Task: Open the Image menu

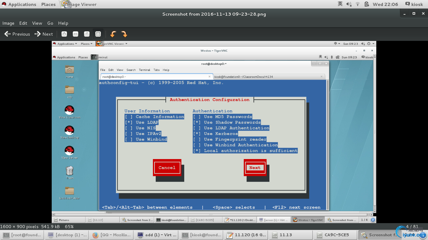Action: [x=8, y=23]
